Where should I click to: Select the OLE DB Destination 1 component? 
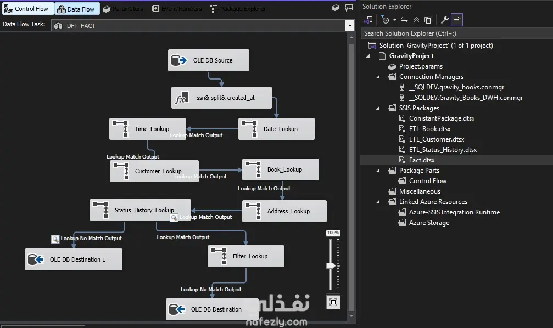[x=74, y=259]
